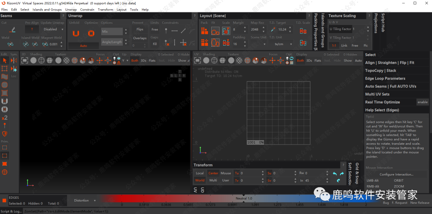
Task: Click the undo arrow in Transform panel
Action: click(335, 174)
